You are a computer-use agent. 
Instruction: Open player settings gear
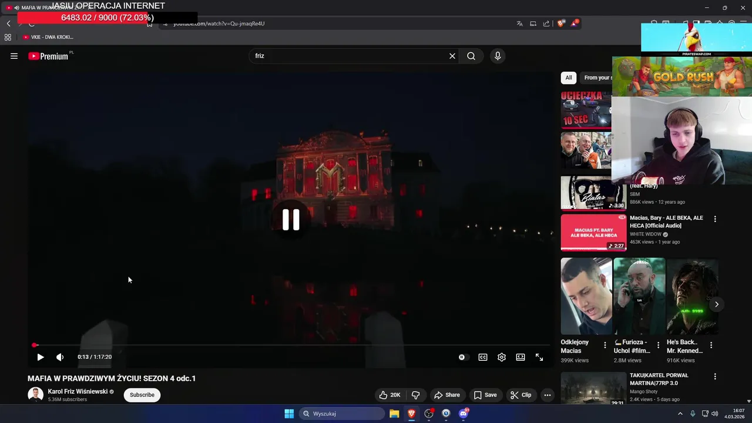point(502,357)
